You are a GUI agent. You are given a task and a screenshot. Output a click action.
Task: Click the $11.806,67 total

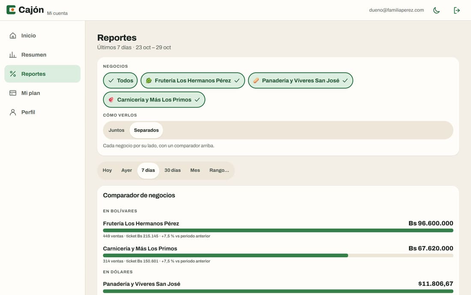[435, 283]
